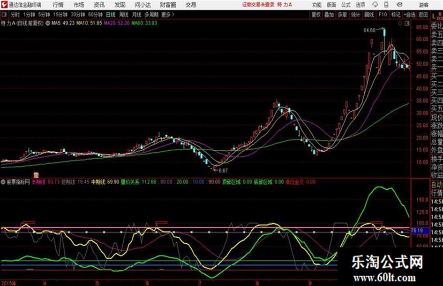
Task: Expand the 更多 periods list
Action: (x=167, y=15)
